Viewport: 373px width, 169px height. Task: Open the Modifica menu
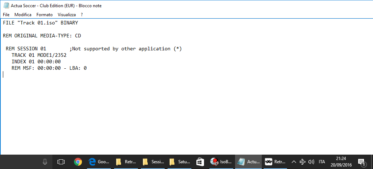point(23,15)
